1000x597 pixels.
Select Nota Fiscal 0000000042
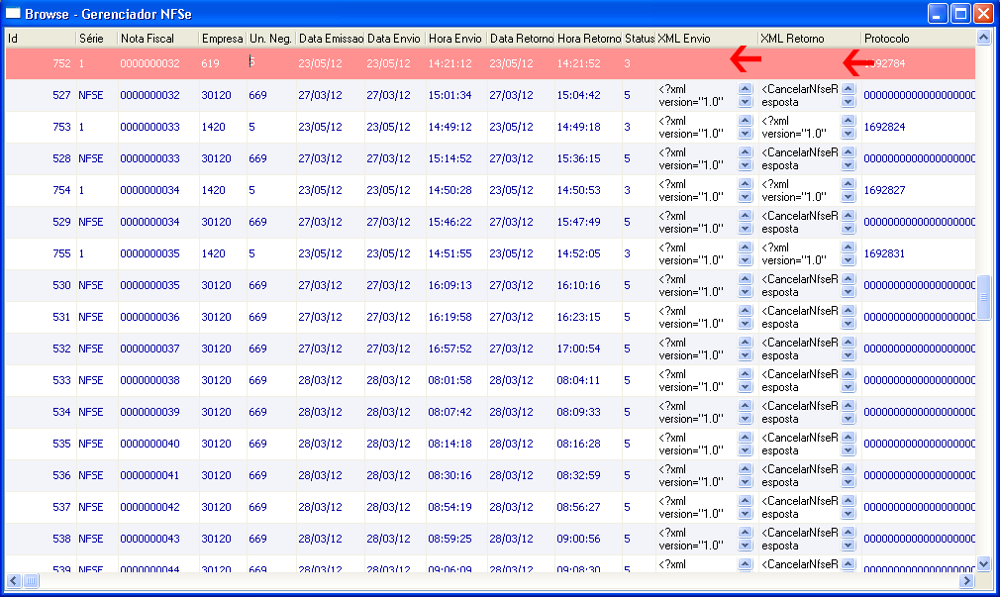[150, 507]
